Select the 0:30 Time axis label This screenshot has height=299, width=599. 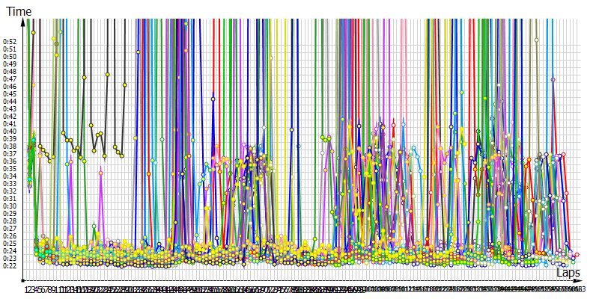10,206
